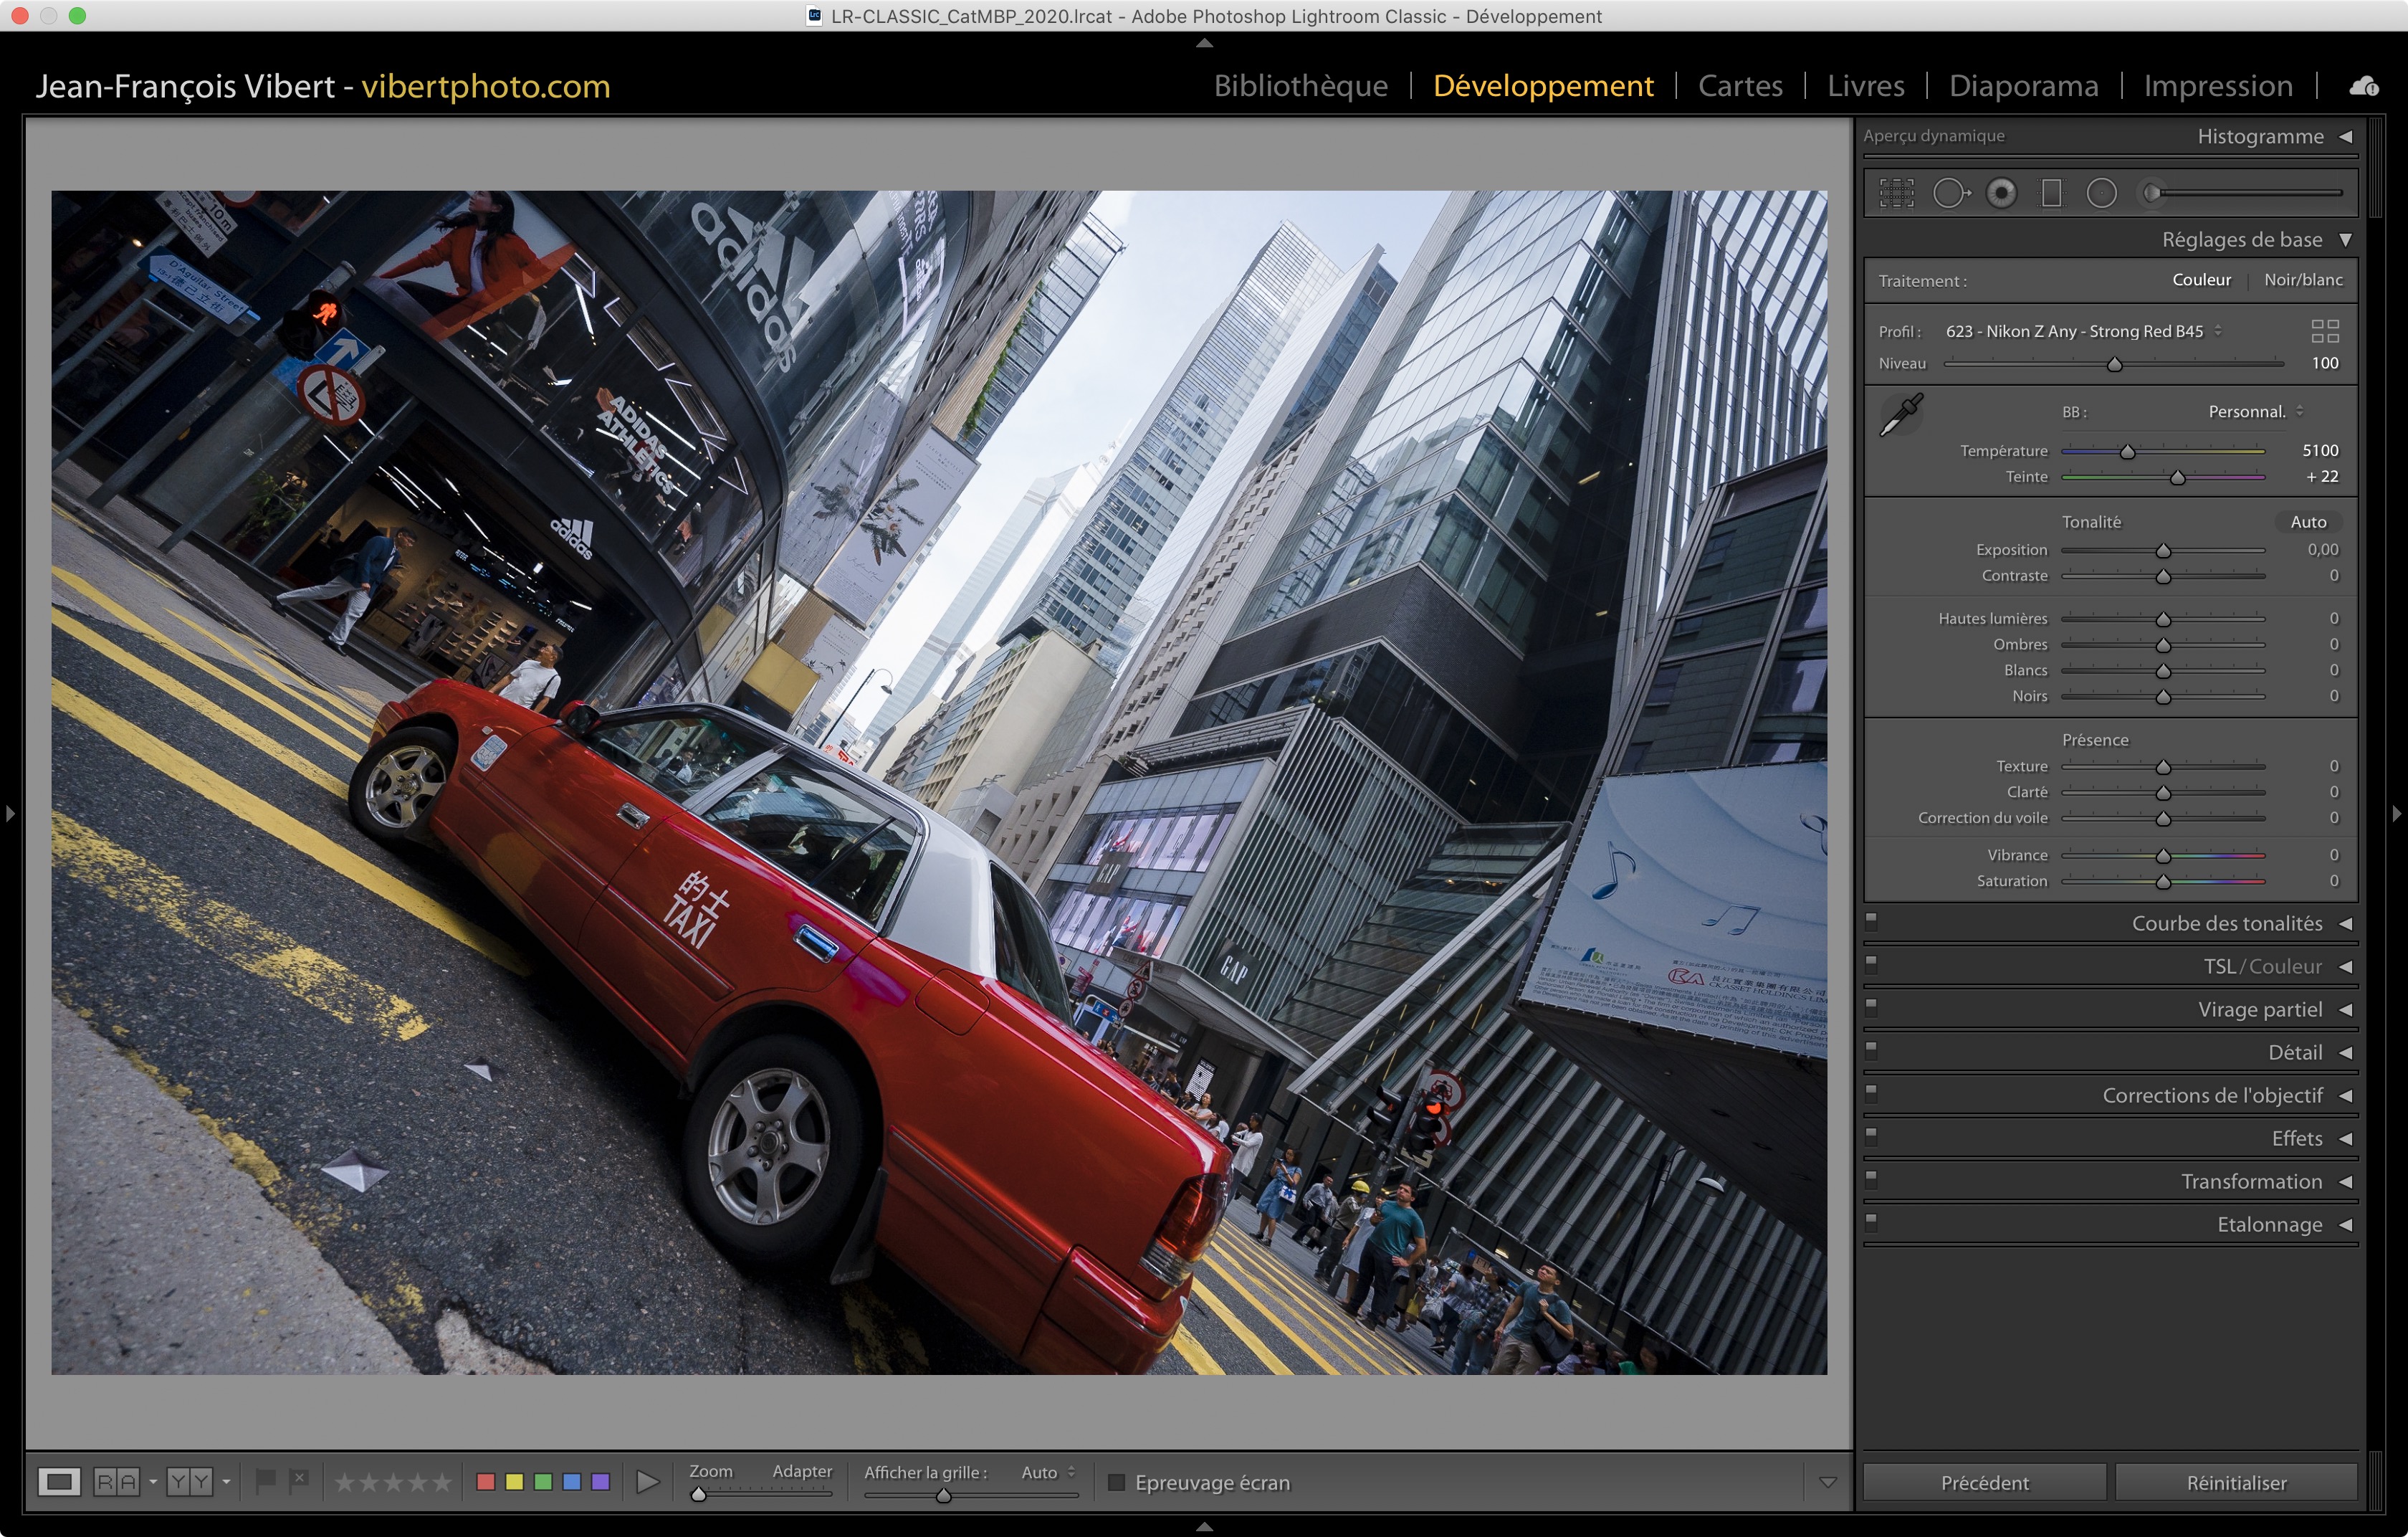Open the Impression module

pos(2217,86)
